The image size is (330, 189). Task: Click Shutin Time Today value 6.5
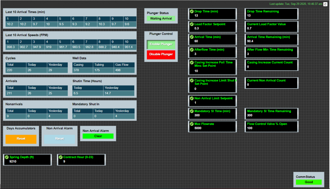88,93
